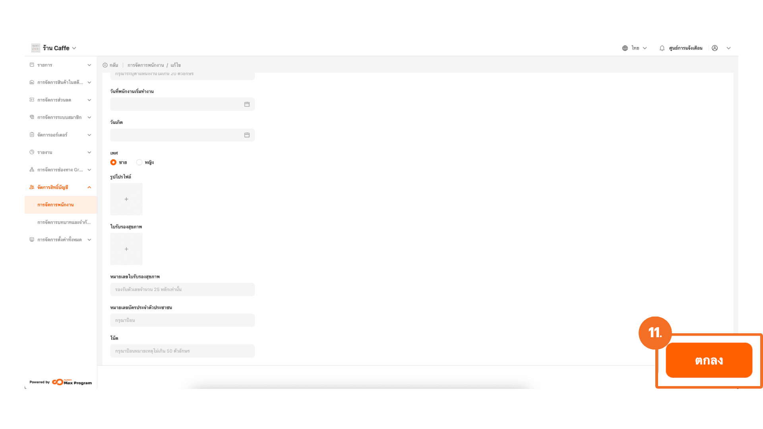Click the globe language icon
The height and width of the screenshot is (429, 763).
click(x=625, y=48)
